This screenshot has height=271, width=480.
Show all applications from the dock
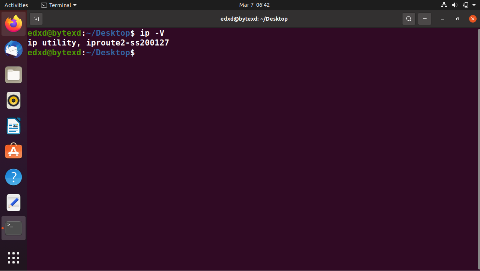(x=14, y=258)
